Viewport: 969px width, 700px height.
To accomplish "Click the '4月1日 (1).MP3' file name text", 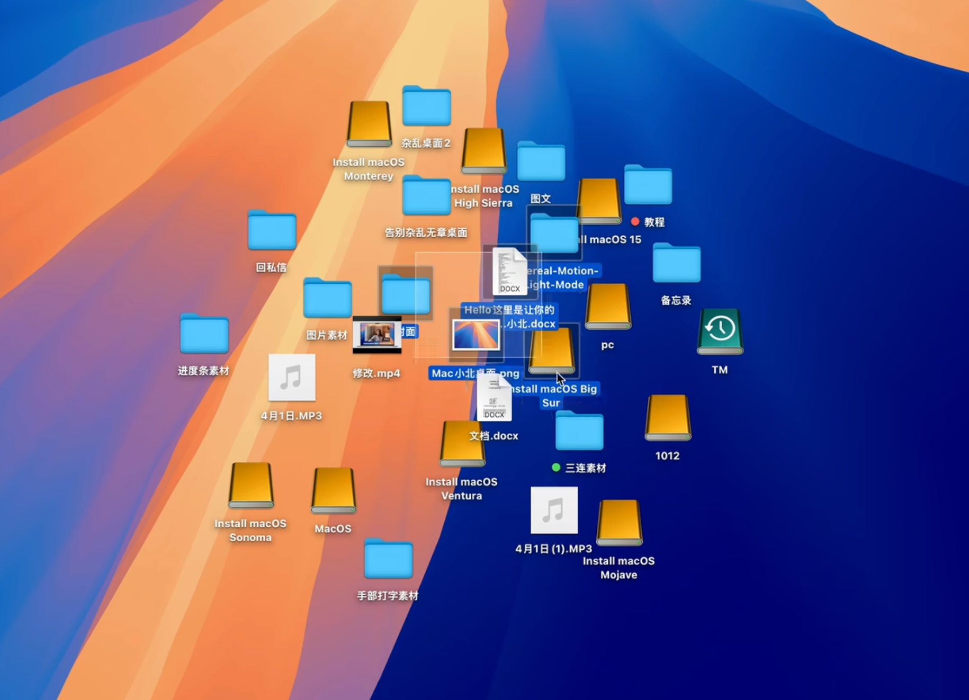I will tap(553, 549).
